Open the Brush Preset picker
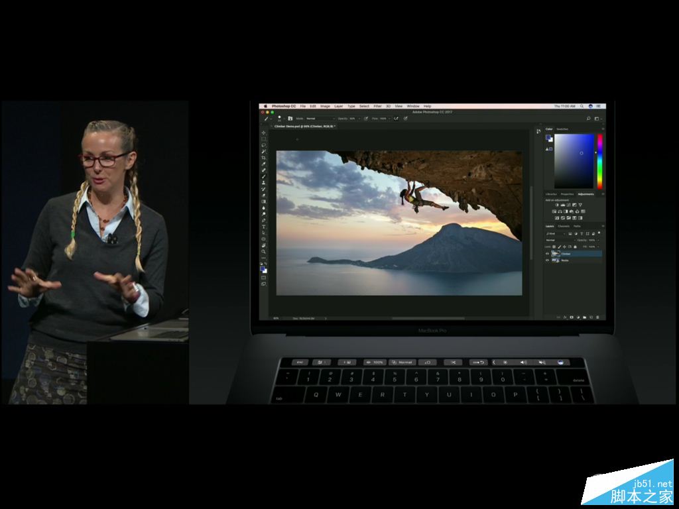 coord(280,119)
